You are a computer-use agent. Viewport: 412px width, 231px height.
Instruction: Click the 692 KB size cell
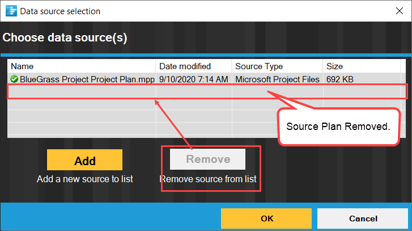tap(339, 79)
